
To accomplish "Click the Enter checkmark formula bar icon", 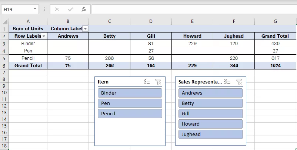I will pos(70,9).
